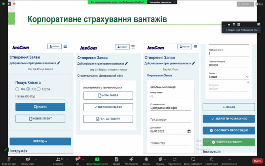The image size is (265, 166).
Task: Click the green encryption shield icon
Action: [x=3, y=4]
